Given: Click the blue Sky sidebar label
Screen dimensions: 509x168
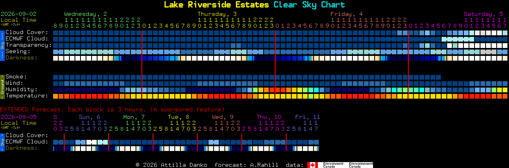Looking at the screenshot, I should click(x=2, y=45).
